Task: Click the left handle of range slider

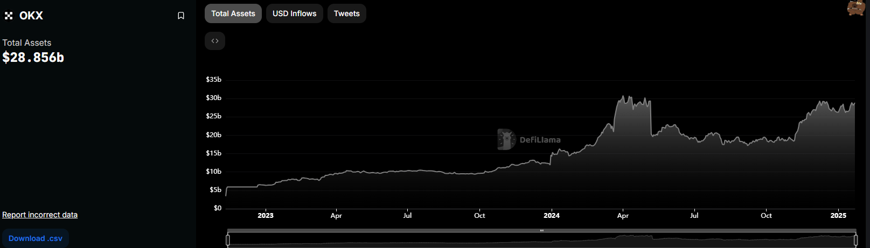Action: point(228,240)
